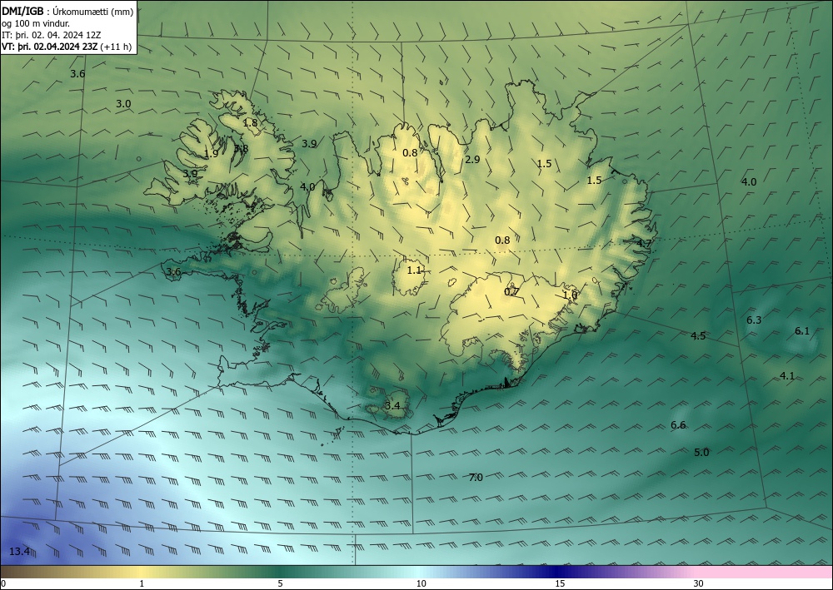Select the 1.0 value label
The width and height of the screenshot is (833, 590).
click(570, 295)
